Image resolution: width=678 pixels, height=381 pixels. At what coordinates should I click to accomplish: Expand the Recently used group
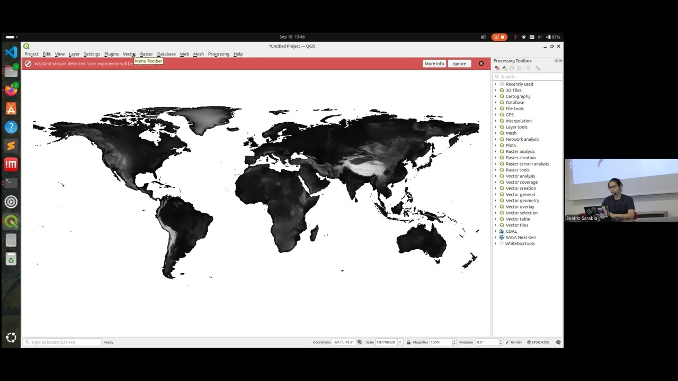[496, 84]
